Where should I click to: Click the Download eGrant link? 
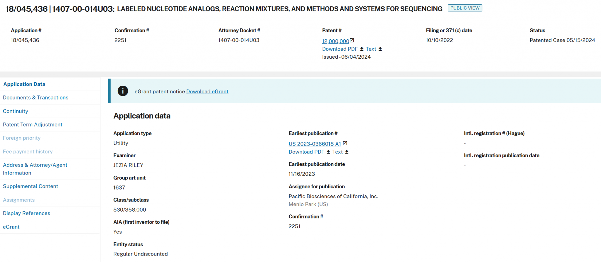point(207,92)
